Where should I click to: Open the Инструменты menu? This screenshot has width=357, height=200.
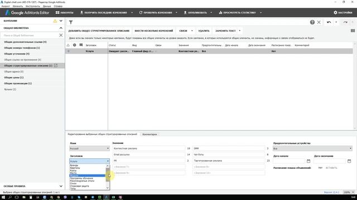pyautogui.click(x=33, y=6)
